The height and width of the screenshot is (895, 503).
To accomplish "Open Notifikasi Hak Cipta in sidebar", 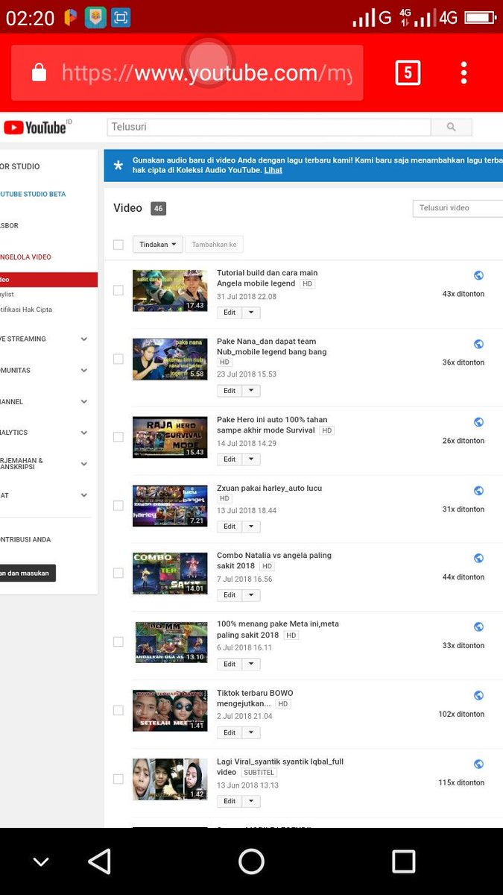I will [26, 310].
